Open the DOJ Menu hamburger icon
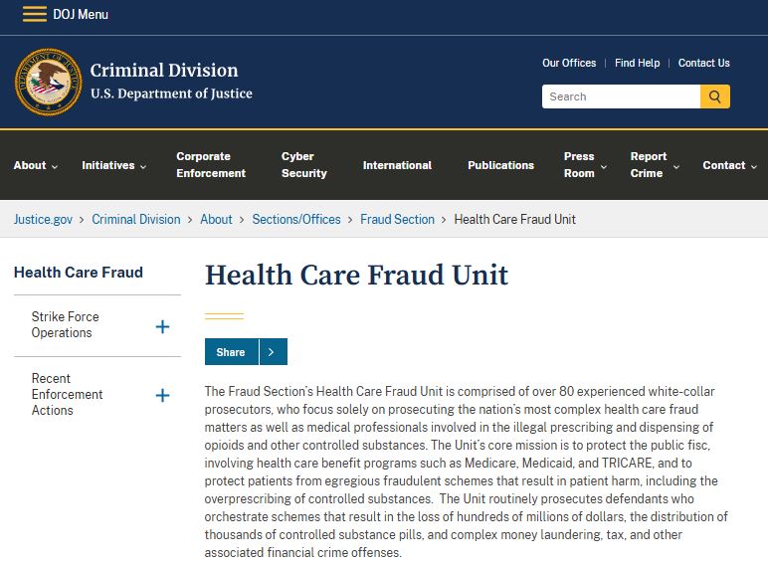Viewport: 768px width, 567px height. tap(34, 14)
